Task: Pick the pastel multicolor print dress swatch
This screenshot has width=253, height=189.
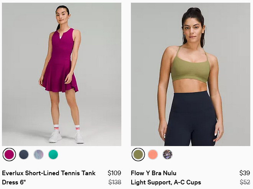Action: pyautogui.click(x=38, y=154)
